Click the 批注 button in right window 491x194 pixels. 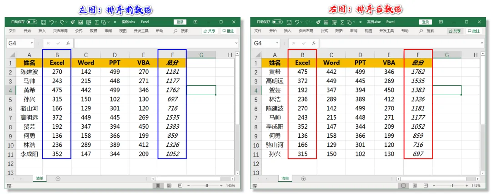[474, 31]
